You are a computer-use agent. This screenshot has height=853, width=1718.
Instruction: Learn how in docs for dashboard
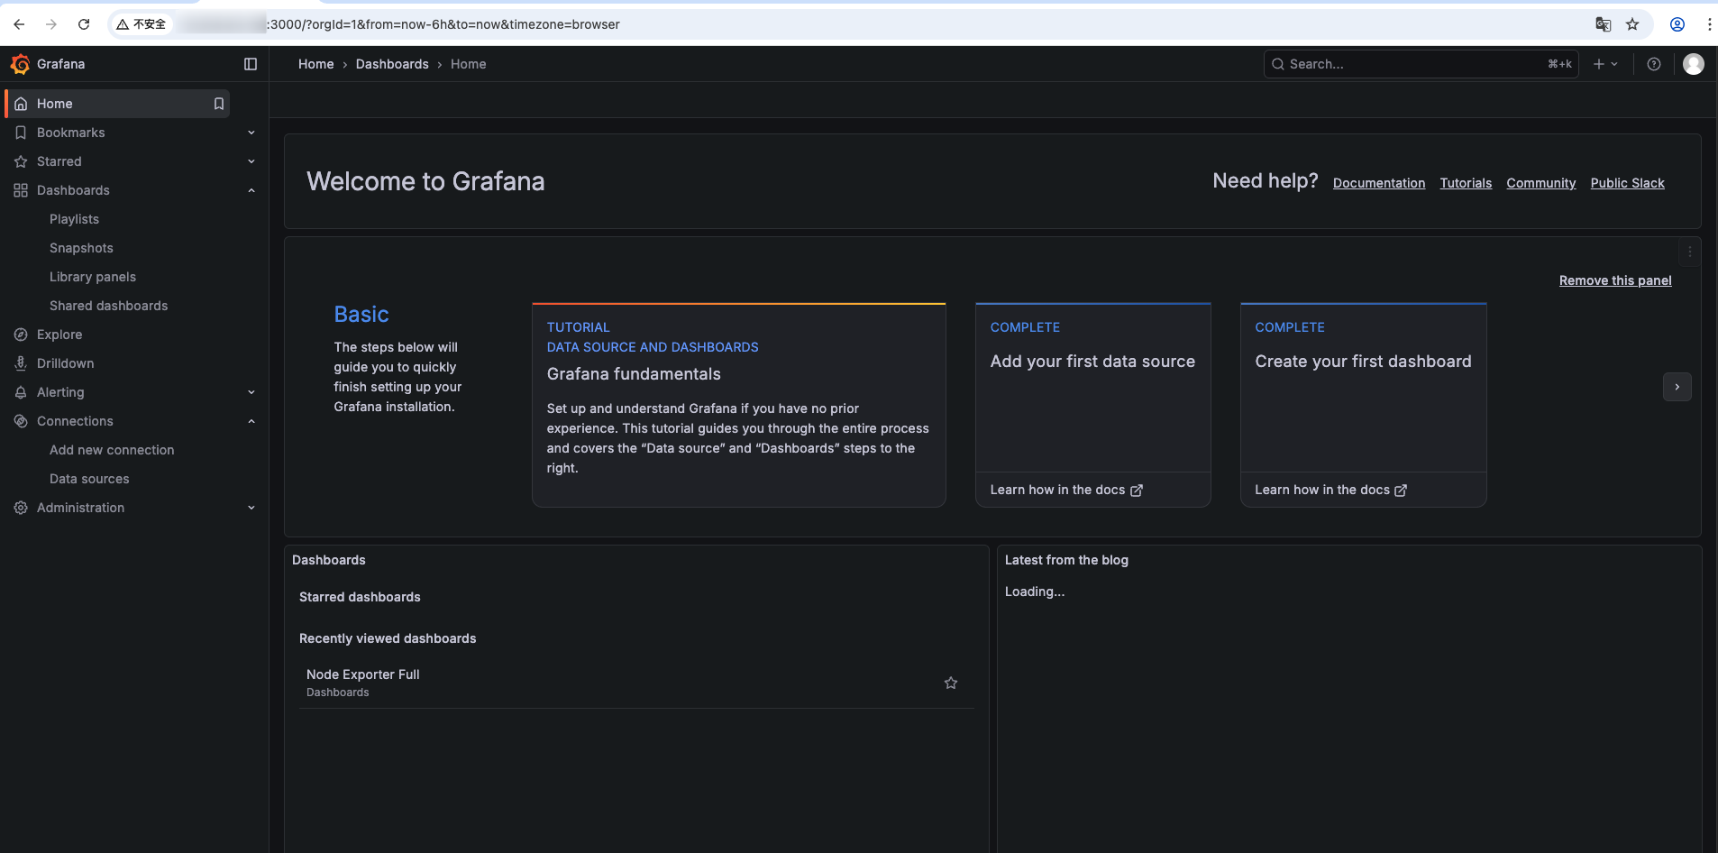pyautogui.click(x=1331, y=490)
